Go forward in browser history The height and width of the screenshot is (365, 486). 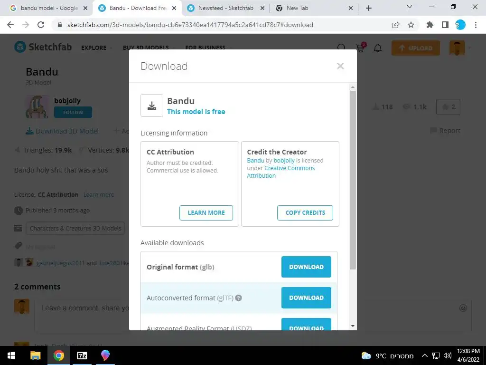click(x=26, y=25)
